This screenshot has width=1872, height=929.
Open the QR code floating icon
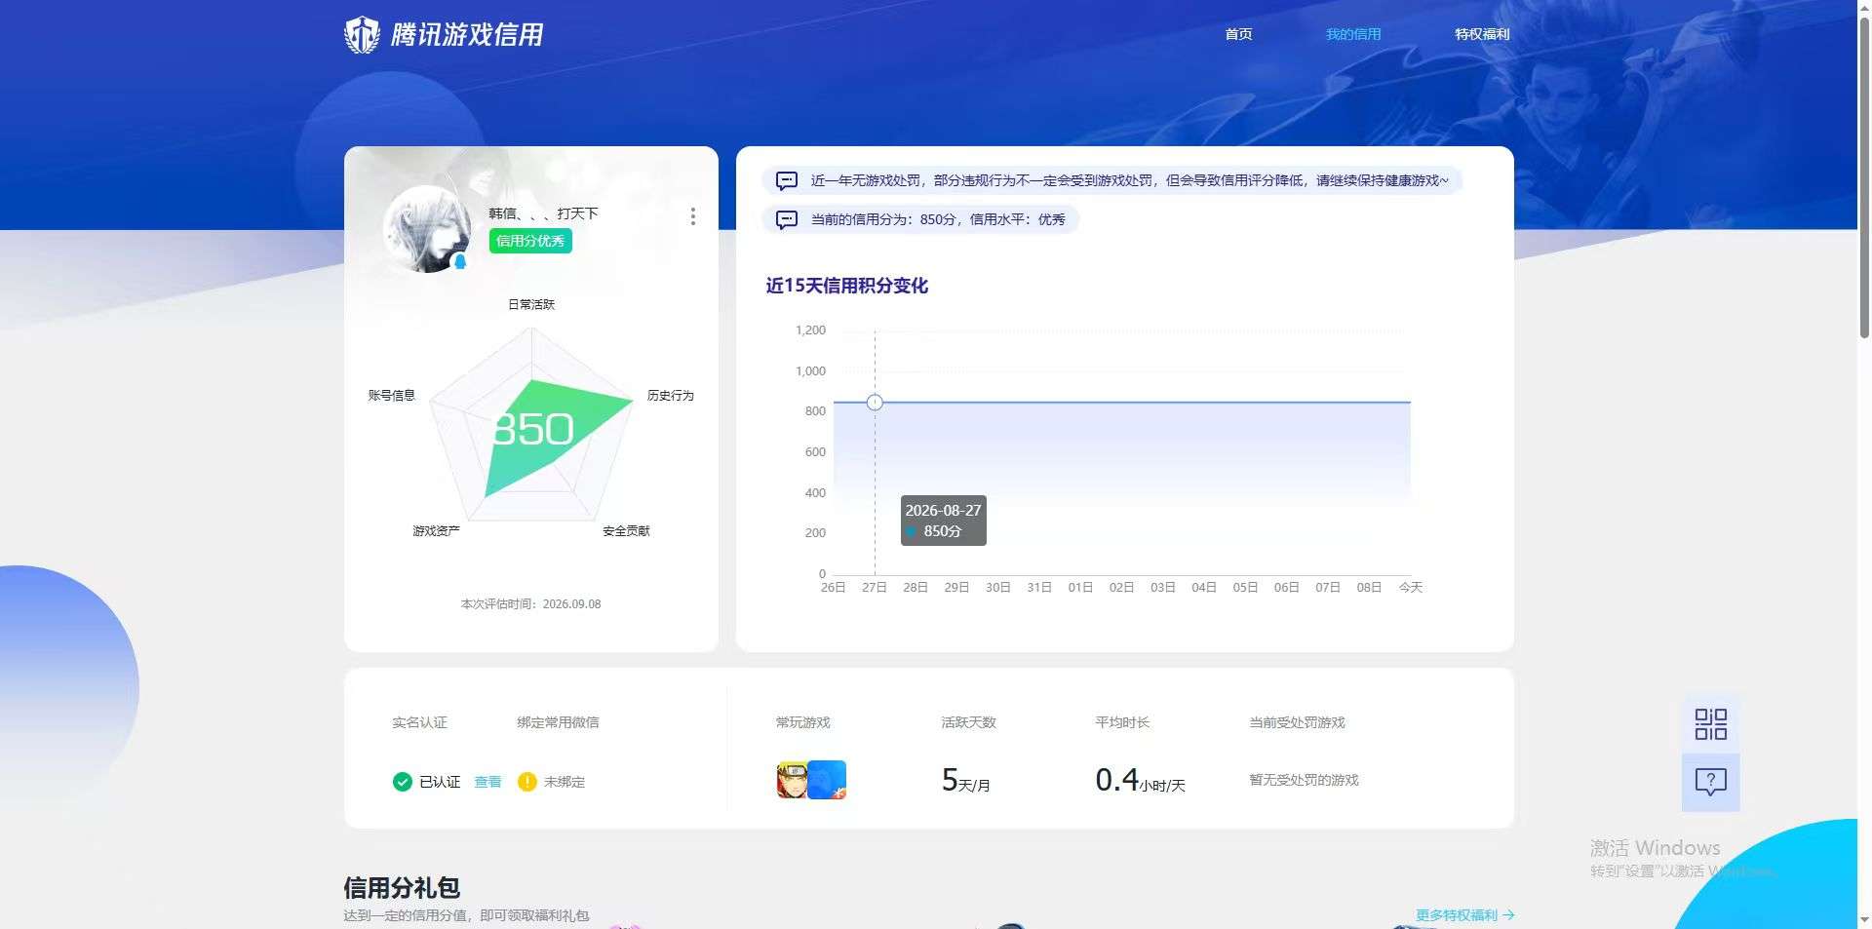point(1710,724)
